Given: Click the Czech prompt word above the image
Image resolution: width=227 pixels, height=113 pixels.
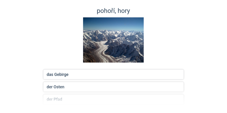Looking at the screenshot, I should coord(113,11).
